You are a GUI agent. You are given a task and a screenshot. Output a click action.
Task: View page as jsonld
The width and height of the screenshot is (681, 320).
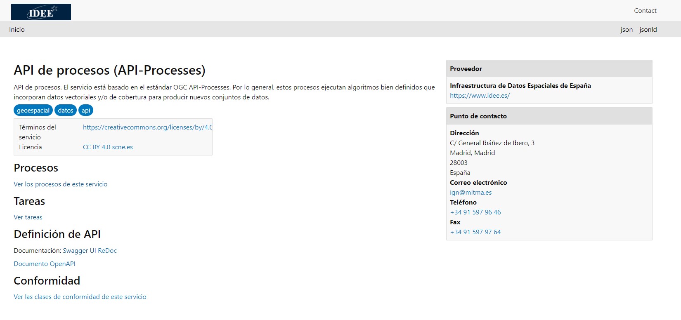pos(648,30)
